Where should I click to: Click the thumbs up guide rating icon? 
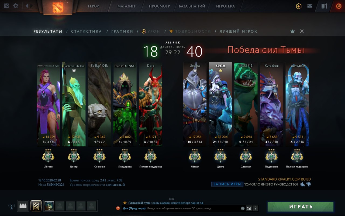pyautogui.click(x=303, y=184)
